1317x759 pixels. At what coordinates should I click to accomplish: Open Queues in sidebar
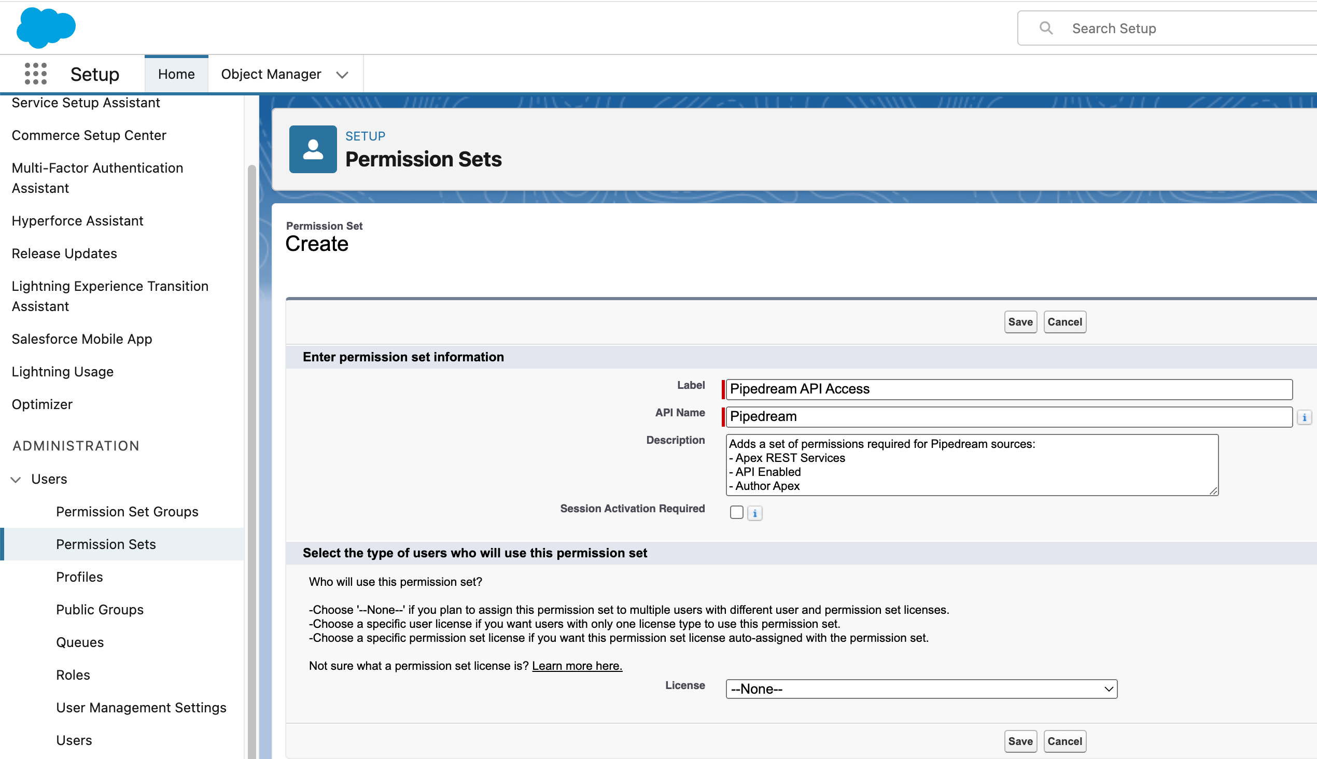[x=80, y=642]
